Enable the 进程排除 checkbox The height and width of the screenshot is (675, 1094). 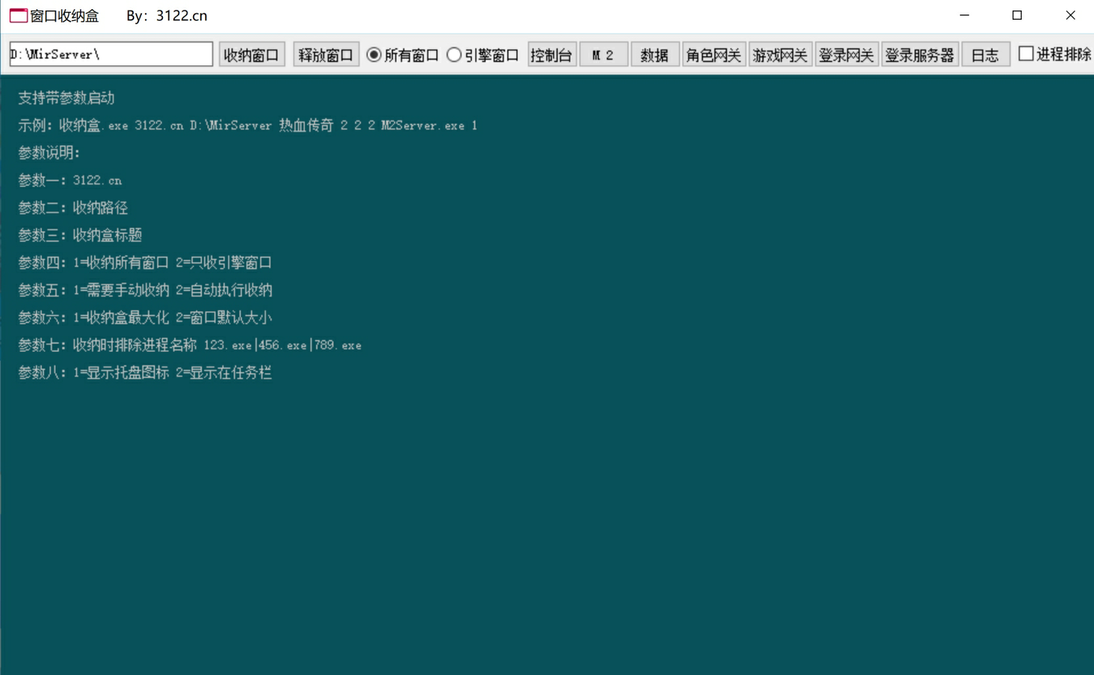(1055, 54)
